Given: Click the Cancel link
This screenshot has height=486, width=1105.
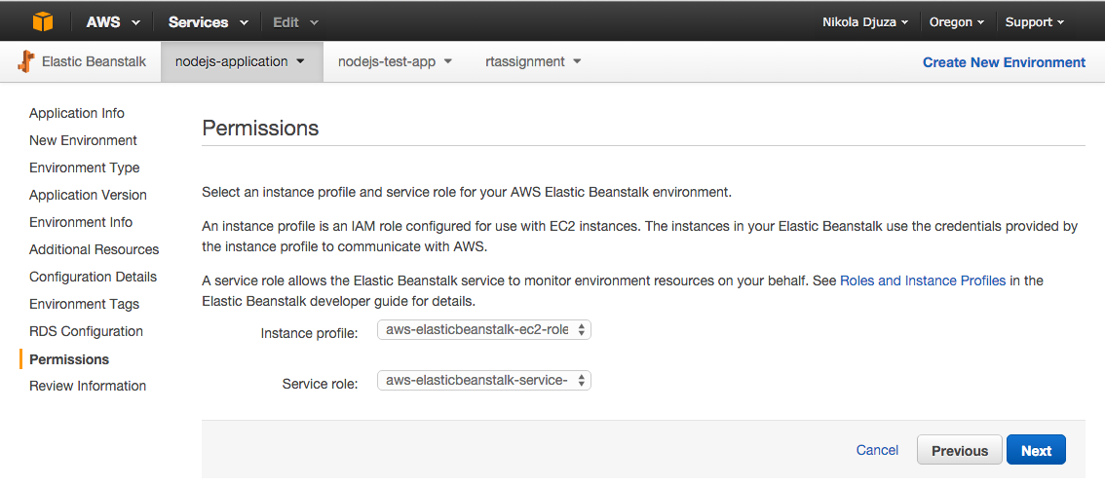Looking at the screenshot, I should pyautogui.click(x=877, y=450).
